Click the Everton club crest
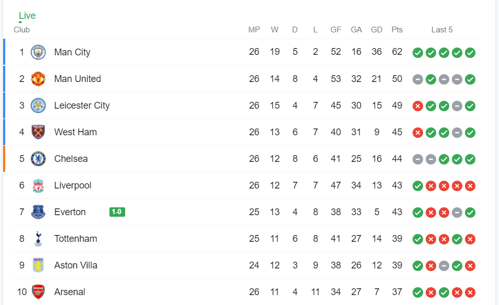499x305 pixels. pos(38,212)
